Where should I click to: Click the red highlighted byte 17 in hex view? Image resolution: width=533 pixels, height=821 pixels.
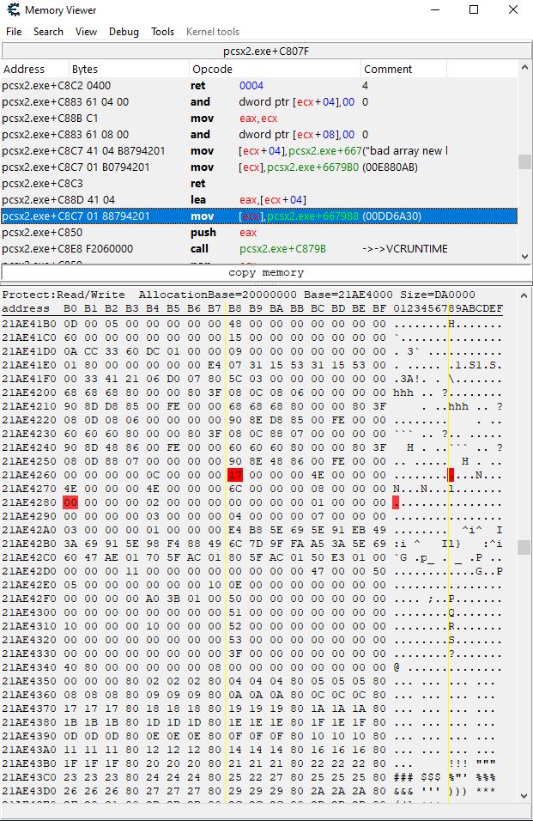click(x=235, y=475)
